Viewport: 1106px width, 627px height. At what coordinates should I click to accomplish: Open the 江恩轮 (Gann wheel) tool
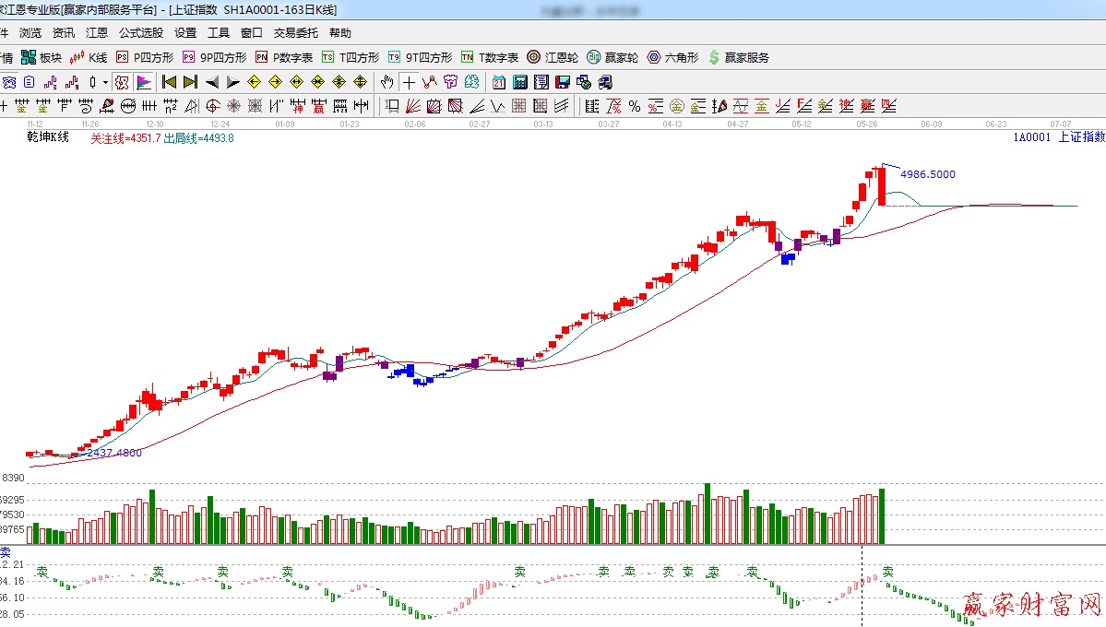pyautogui.click(x=553, y=57)
